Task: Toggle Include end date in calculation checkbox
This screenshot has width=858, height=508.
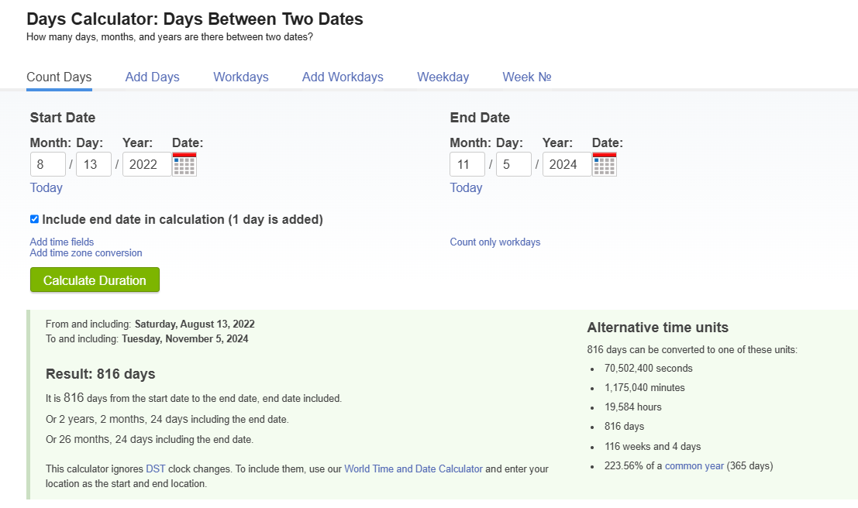Action: (x=34, y=219)
